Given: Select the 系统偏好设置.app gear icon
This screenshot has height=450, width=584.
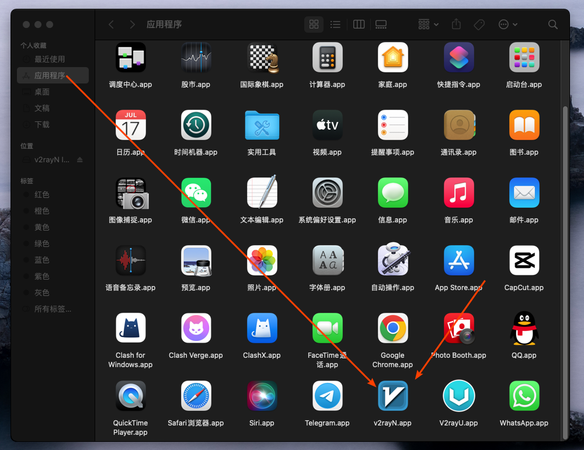Looking at the screenshot, I should click(327, 193).
